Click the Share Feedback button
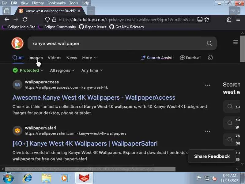Viewport: 245px width, 184px height. coord(212,156)
